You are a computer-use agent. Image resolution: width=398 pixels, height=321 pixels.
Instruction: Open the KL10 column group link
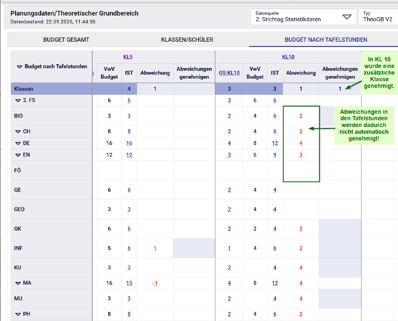click(288, 57)
